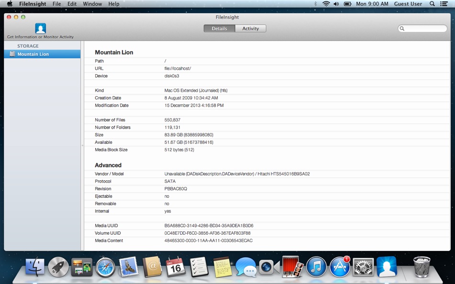This screenshot has width=455, height=284.
Task: Click the Mountain Lion details heading
Action: tap(114, 52)
